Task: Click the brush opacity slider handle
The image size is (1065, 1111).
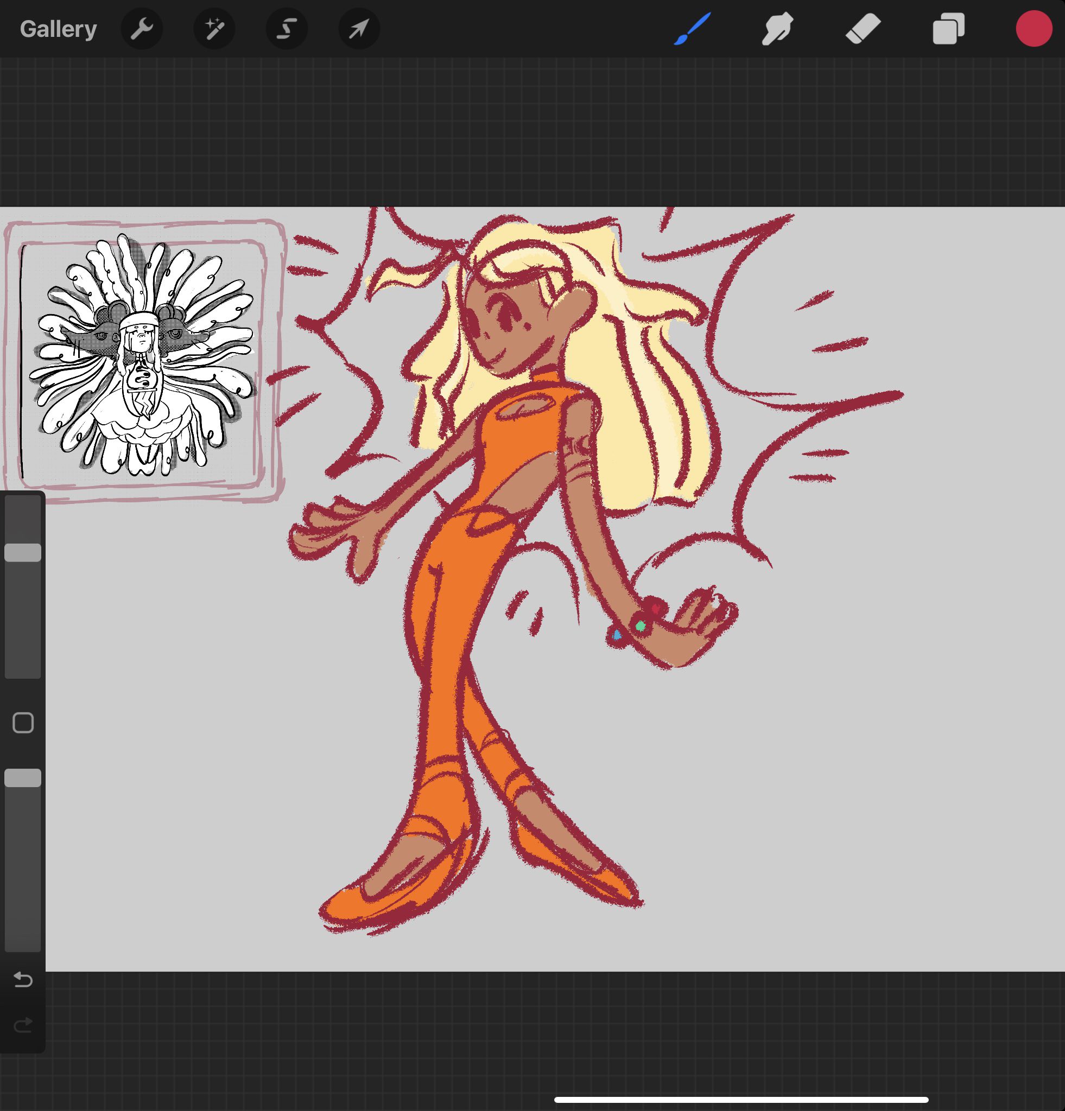Action: coord(23,778)
